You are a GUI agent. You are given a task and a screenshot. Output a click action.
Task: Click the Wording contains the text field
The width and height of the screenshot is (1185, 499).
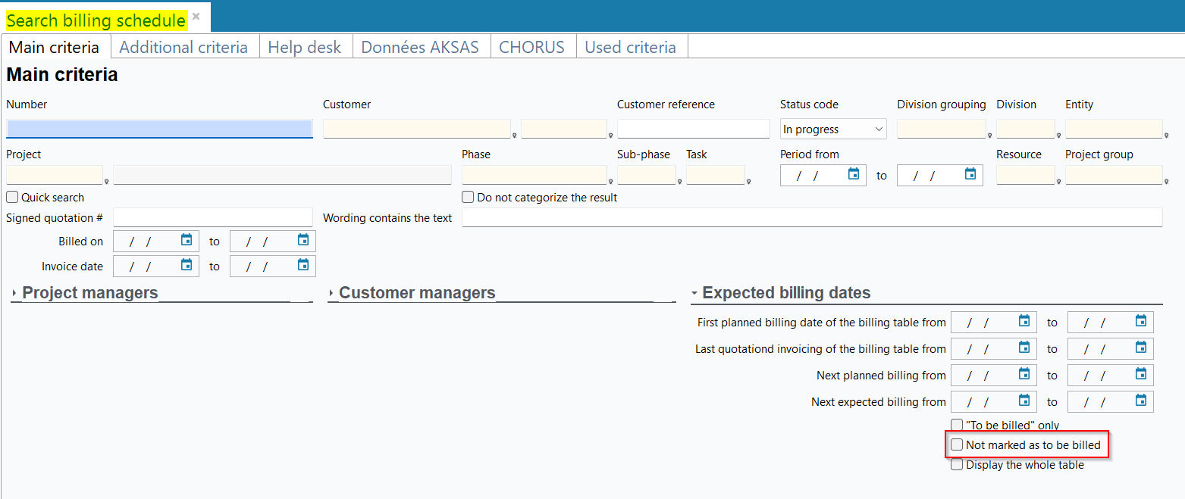tap(811, 218)
